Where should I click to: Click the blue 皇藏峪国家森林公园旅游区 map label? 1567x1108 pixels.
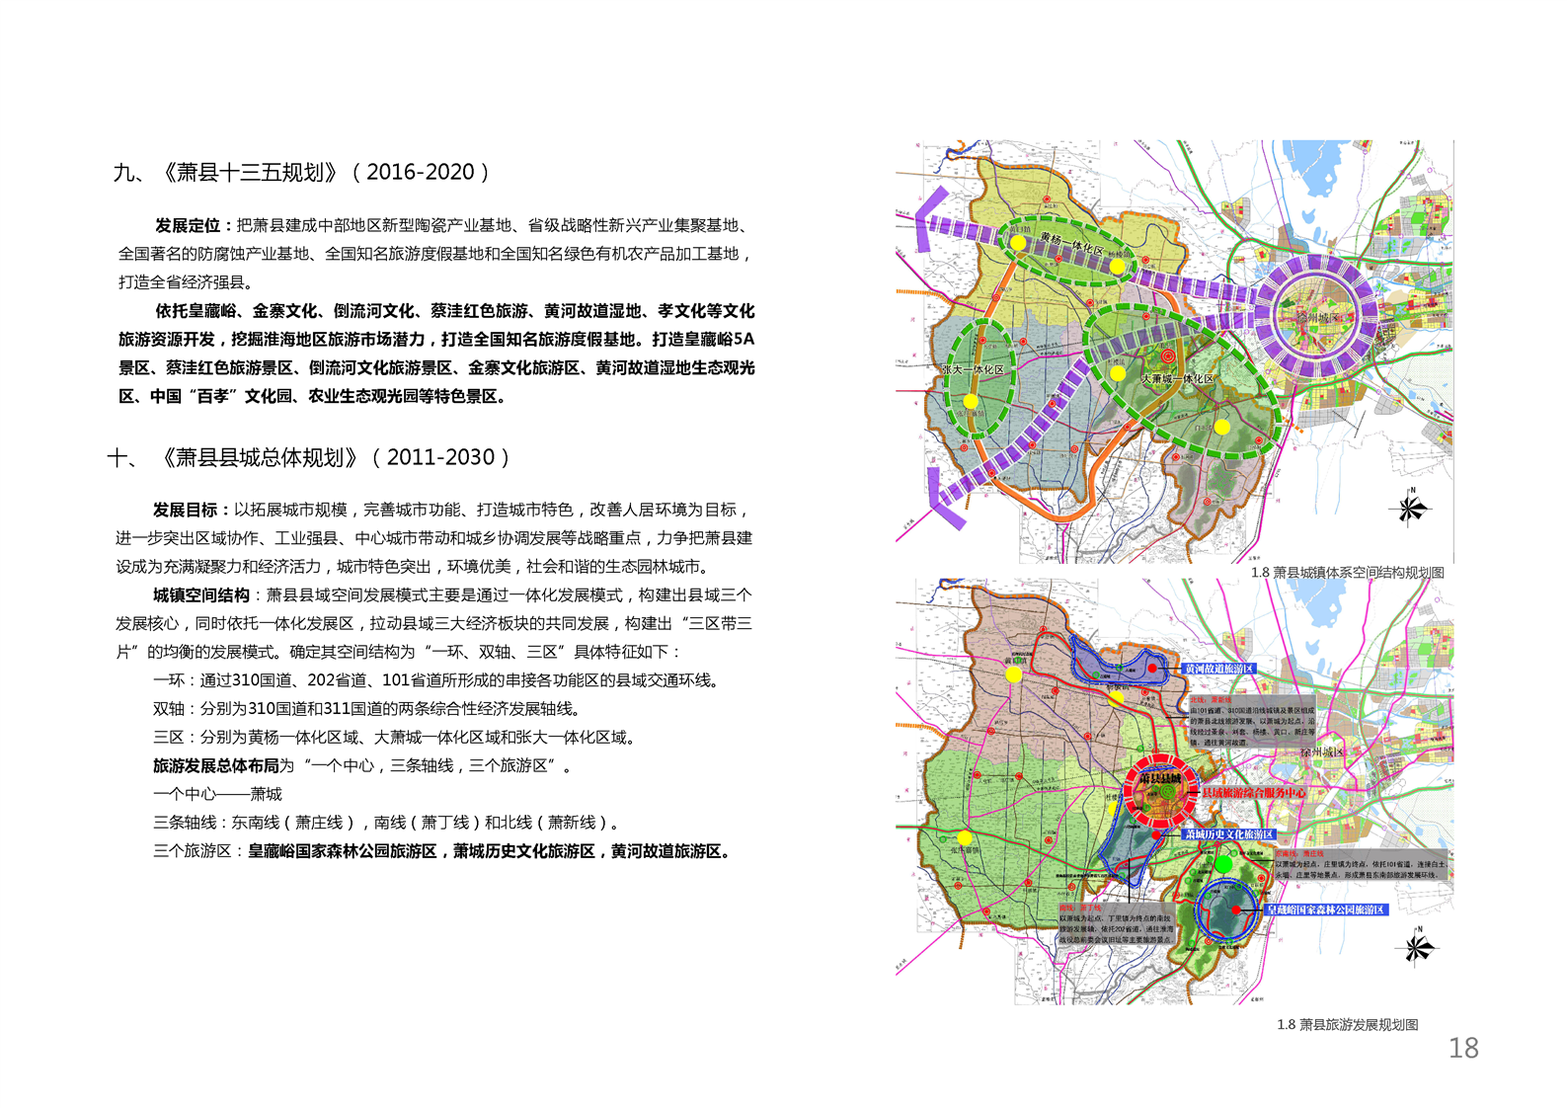1326,910
